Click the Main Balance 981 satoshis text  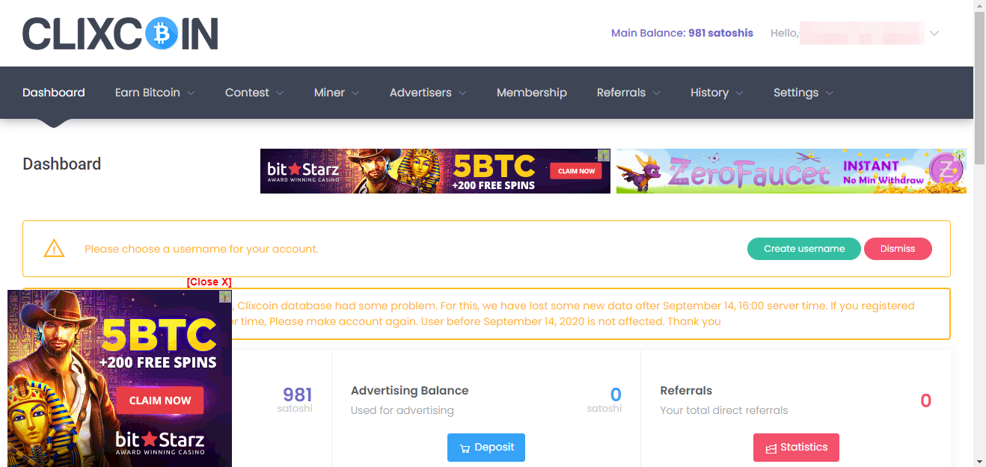682,33
